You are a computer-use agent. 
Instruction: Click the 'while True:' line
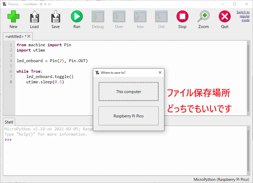[x=29, y=71]
